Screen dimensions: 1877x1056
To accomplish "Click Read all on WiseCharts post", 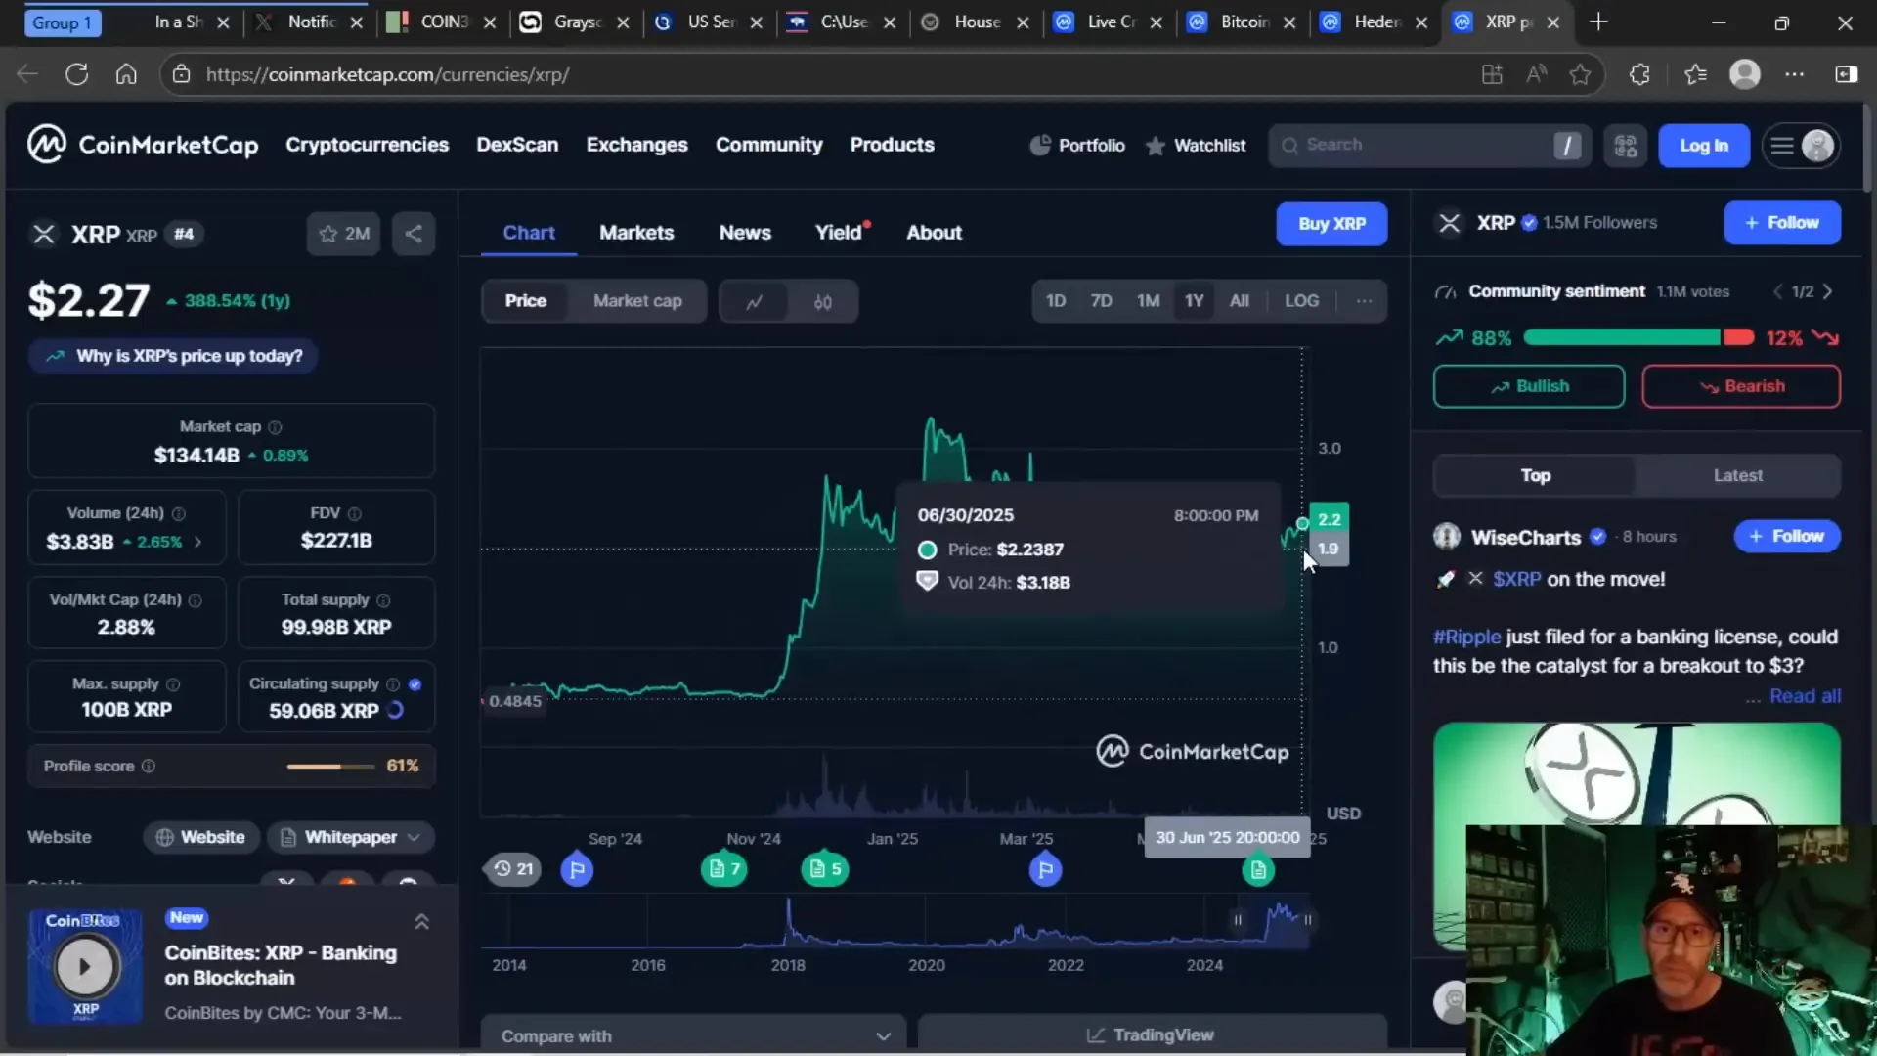I will [1805, 696].
